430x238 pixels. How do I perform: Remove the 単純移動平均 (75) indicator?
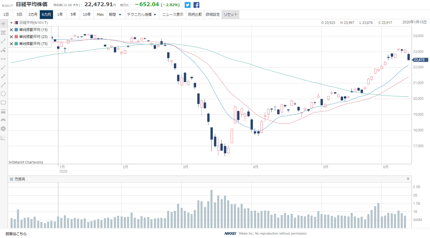tap(11, 43)
